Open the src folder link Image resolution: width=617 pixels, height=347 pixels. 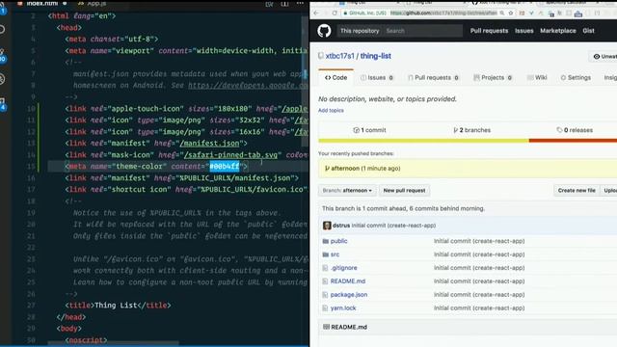click(x=335, y=254)
